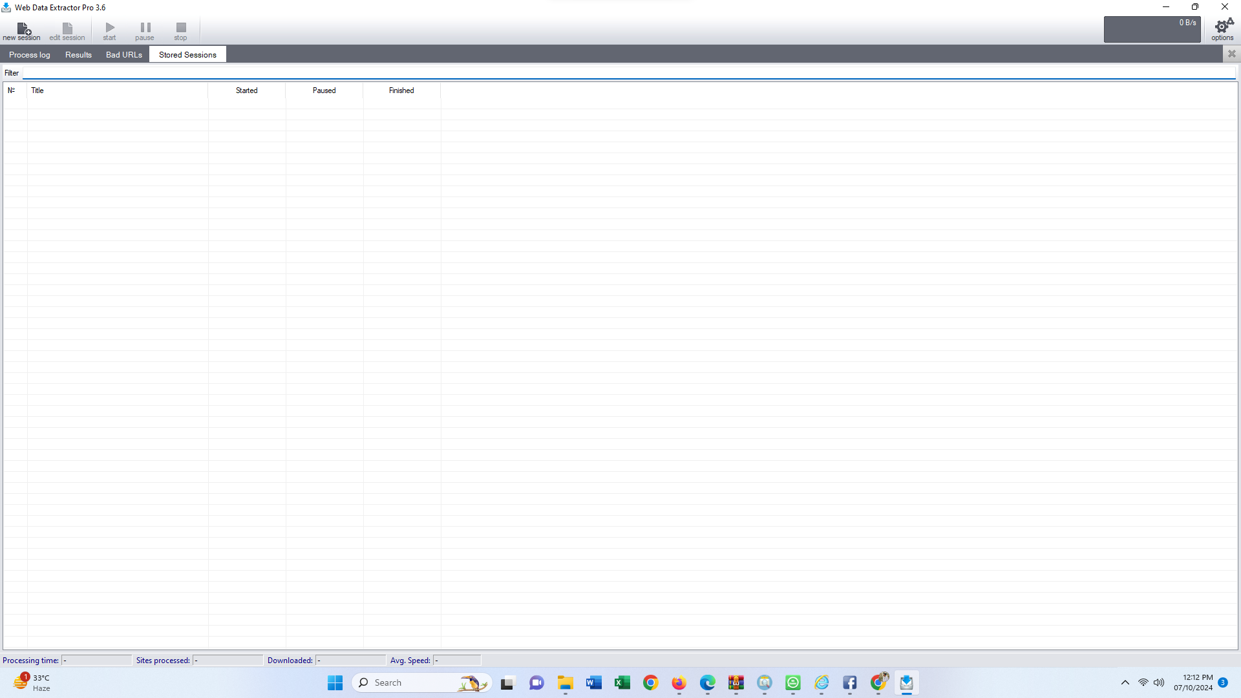The image size is (1241, 698).
Task: Open the edit session tool
Action: tap(67, 30)
